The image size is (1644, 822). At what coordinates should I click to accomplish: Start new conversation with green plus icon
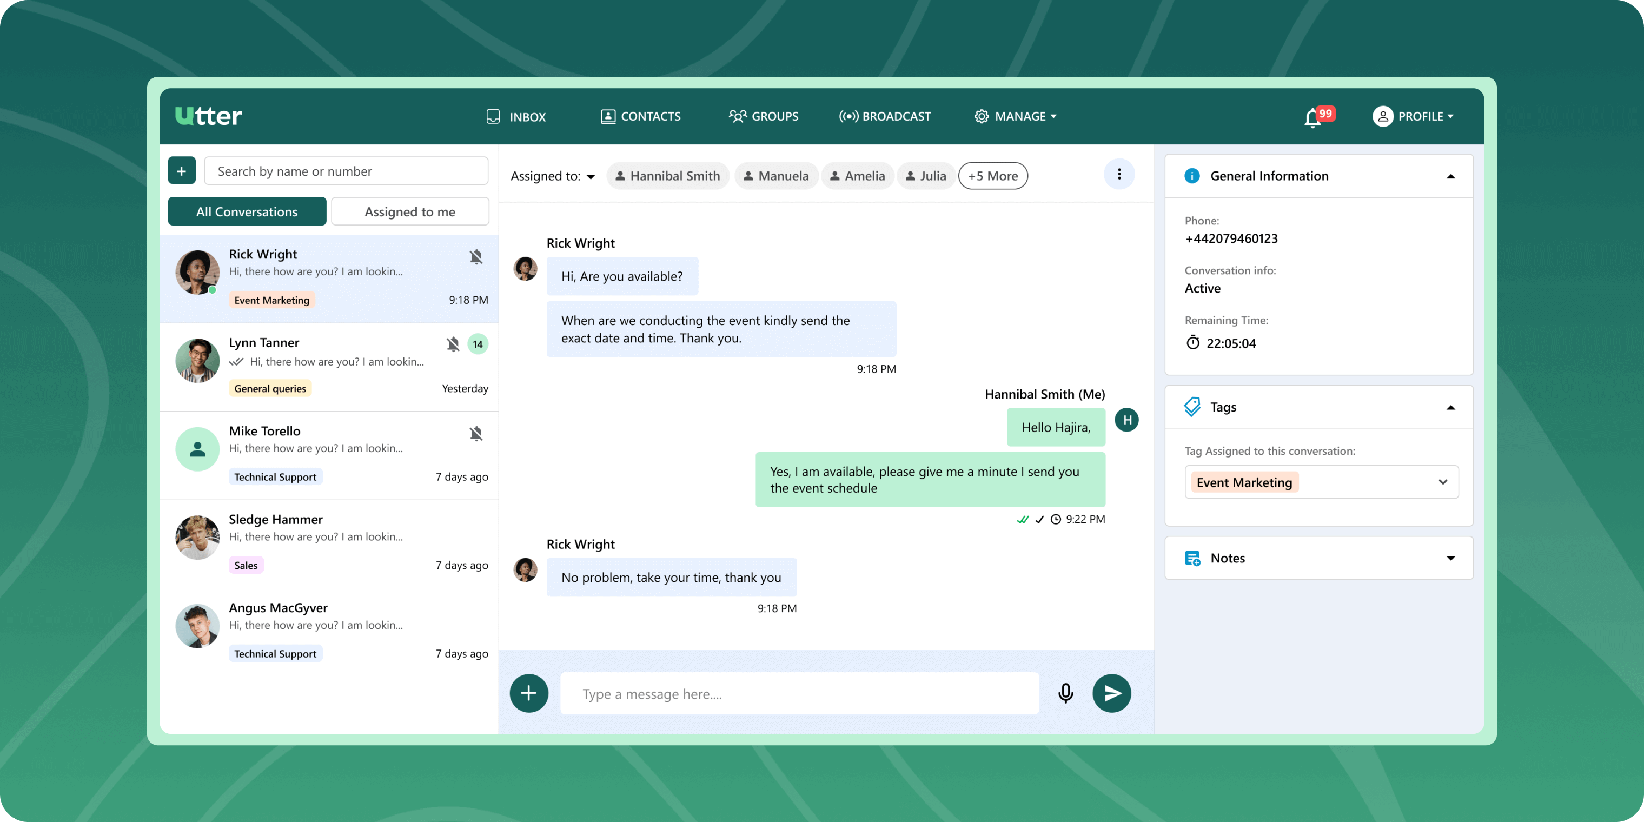(x=182, y=171)
